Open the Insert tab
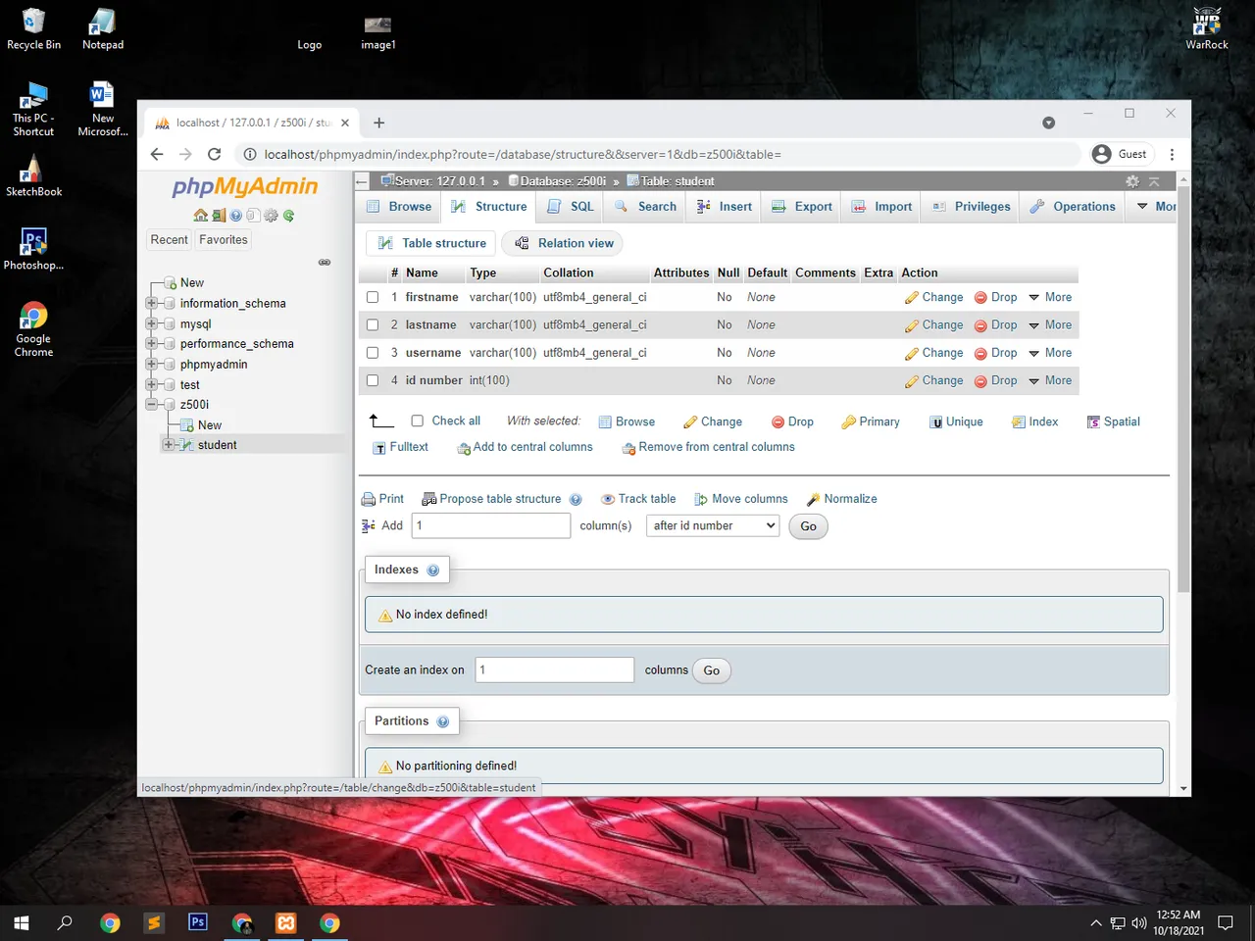 725,207
